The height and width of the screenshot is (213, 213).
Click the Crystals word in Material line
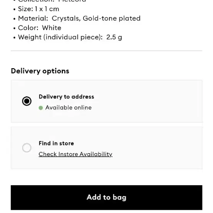66,18
